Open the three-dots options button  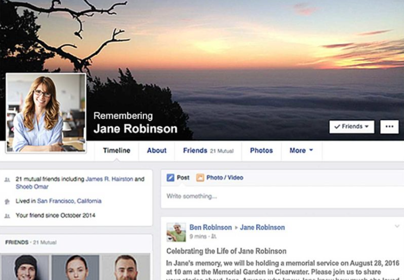pyautogui.click(x=389, y=126)
